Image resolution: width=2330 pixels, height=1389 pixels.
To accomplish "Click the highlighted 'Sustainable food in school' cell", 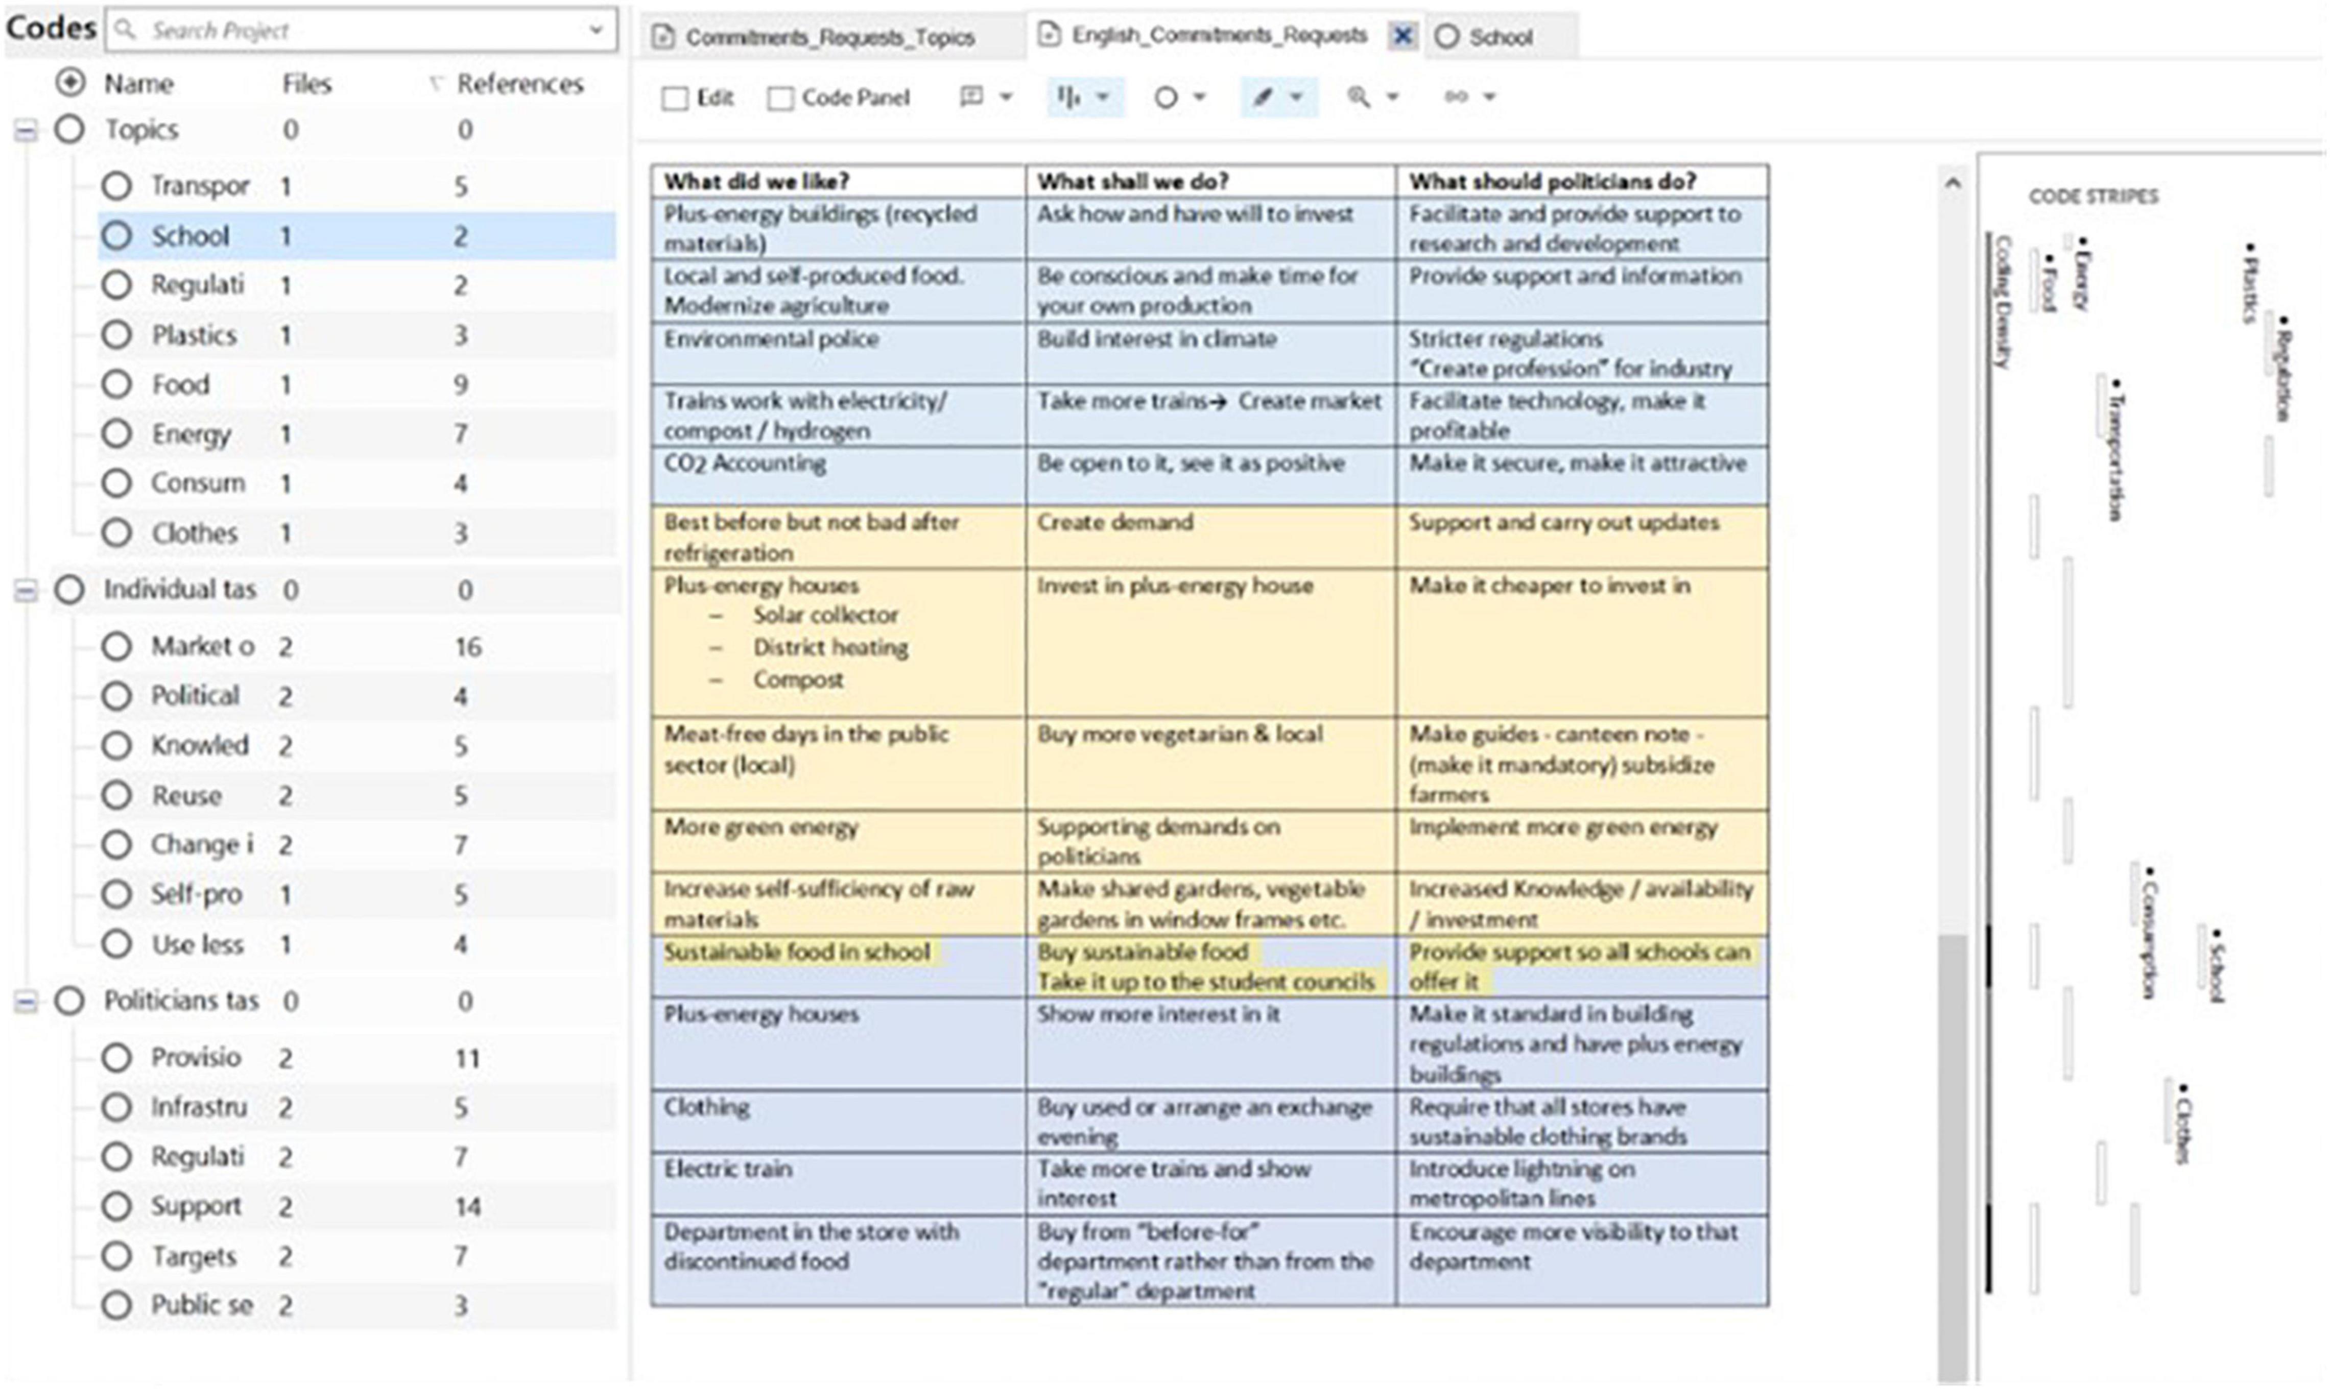I will pyautogui.click(x=838, y=967).
